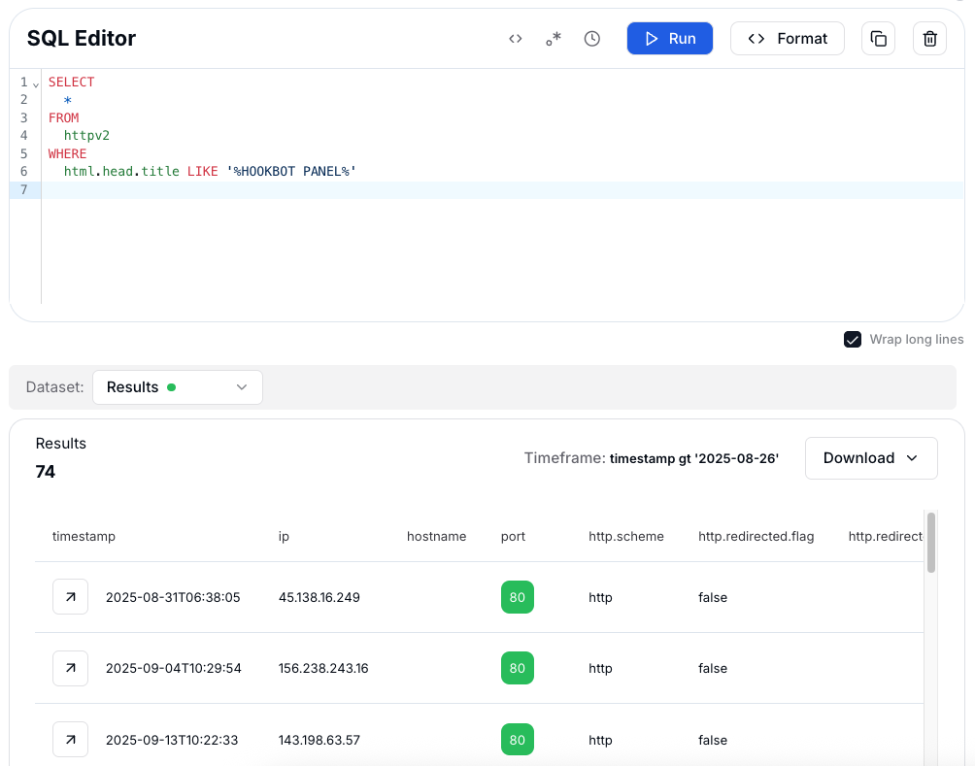Open the code snippet brackets icon

(x=515, y=39)
